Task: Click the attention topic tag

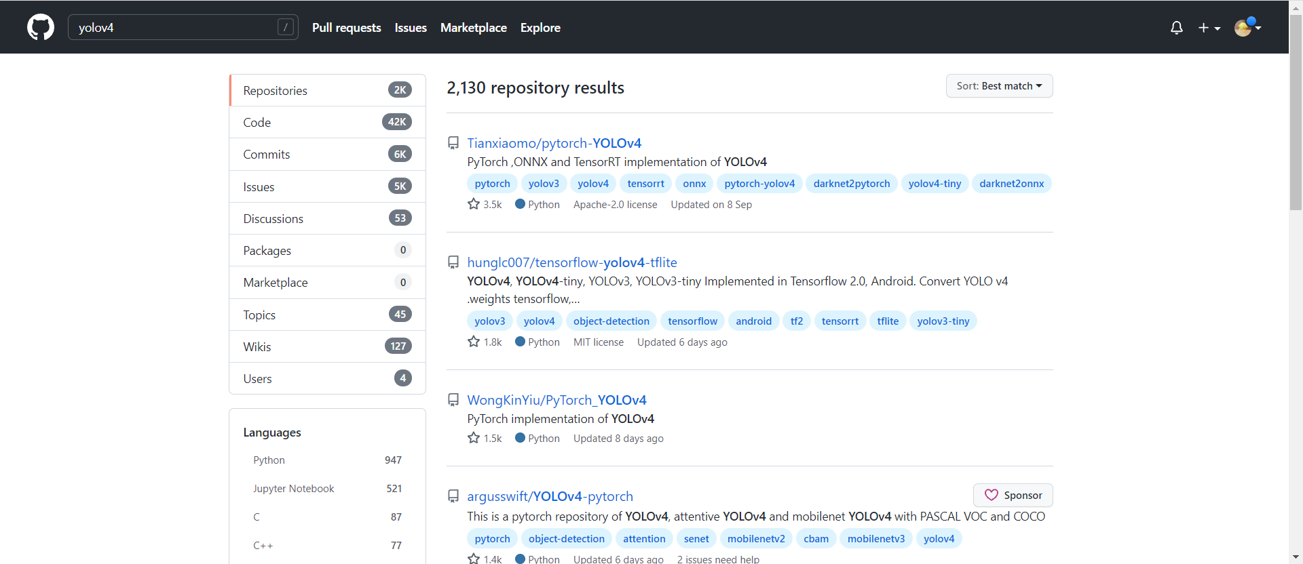Action: coord(644,539)
